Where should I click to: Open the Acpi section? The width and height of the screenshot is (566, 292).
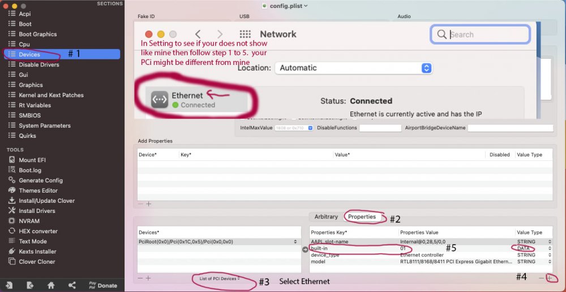pyautogui.click(x=24, y=14)
